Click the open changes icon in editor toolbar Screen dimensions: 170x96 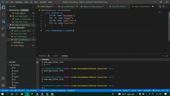point(160,6)
